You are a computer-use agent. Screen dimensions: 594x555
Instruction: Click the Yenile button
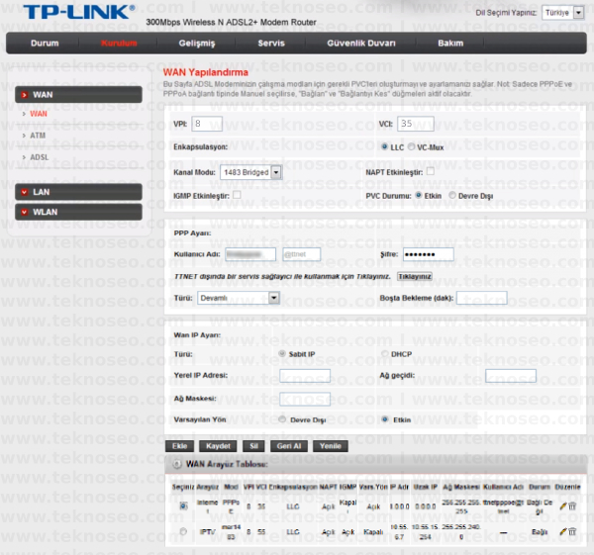(331, 446)
